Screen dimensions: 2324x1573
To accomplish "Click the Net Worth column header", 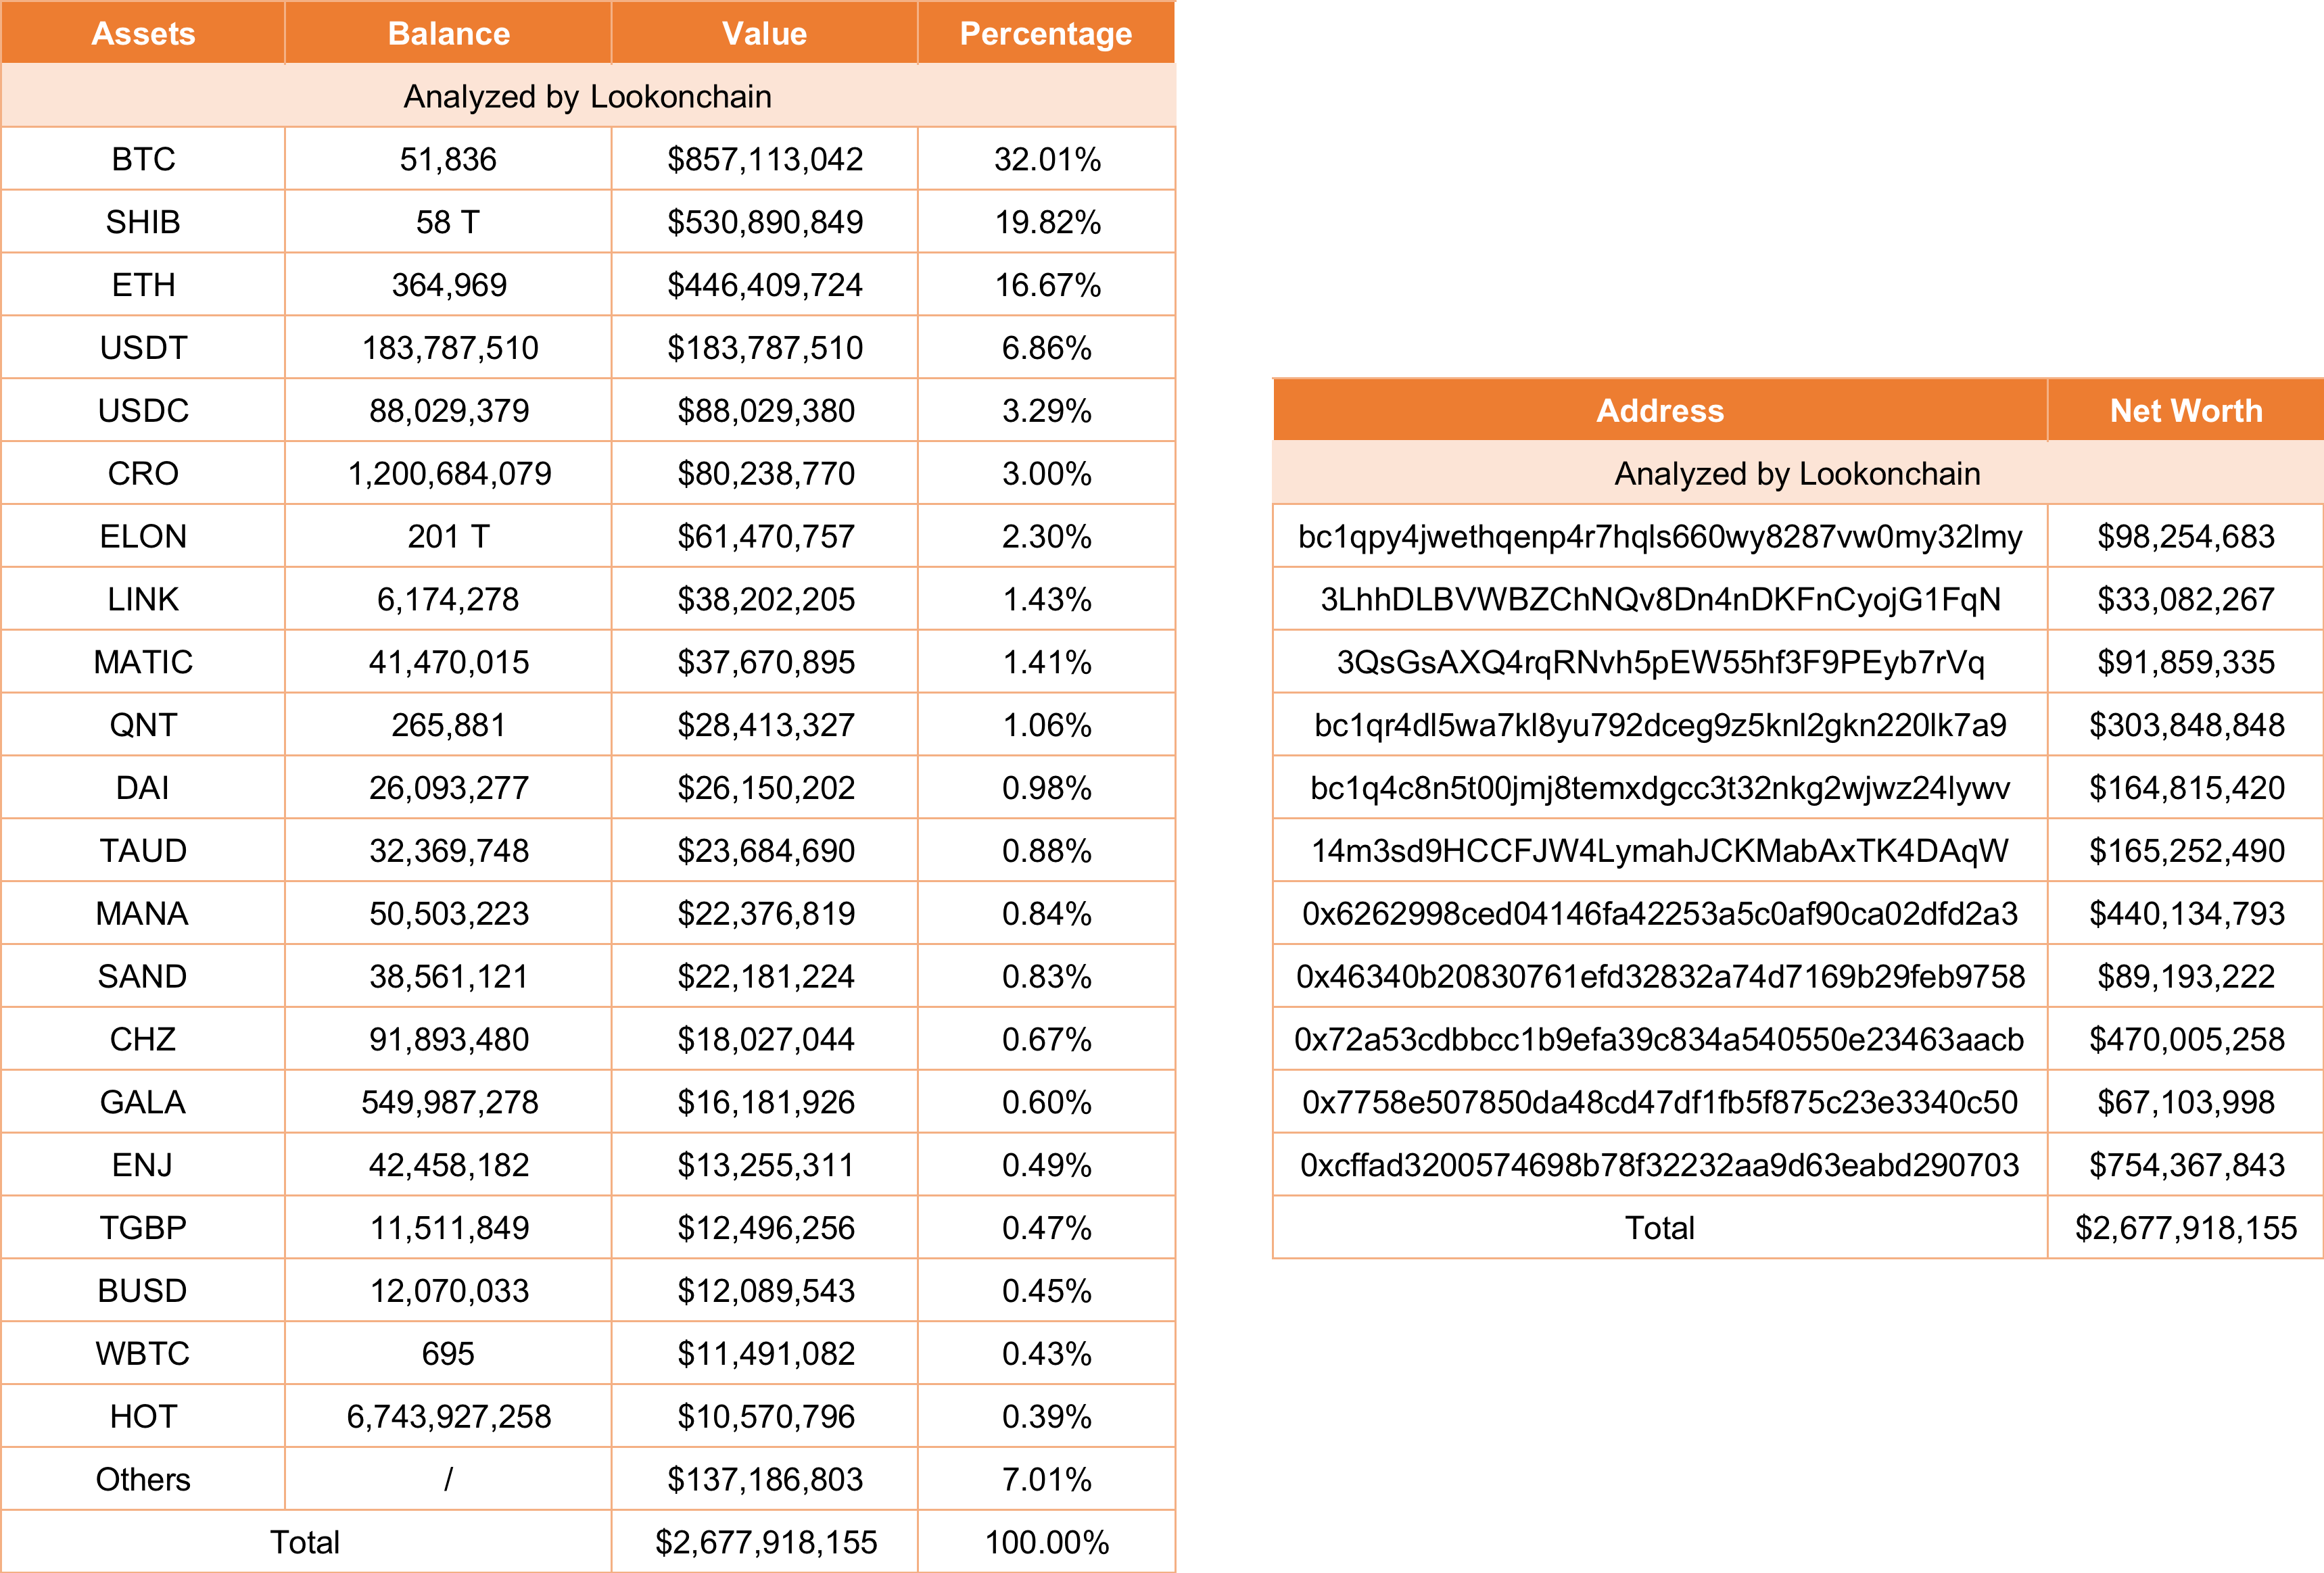I will click(x=2185, y=411).
